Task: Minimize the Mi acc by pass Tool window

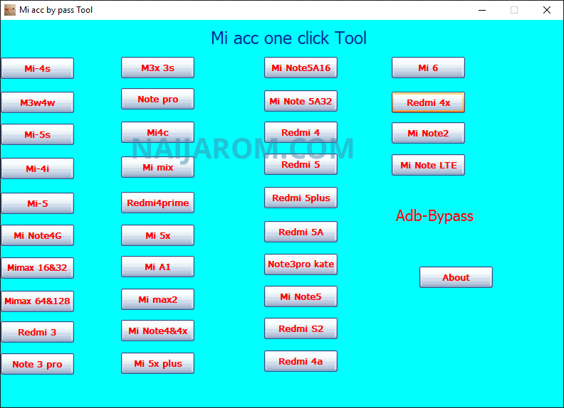Action: pos(482,10)
